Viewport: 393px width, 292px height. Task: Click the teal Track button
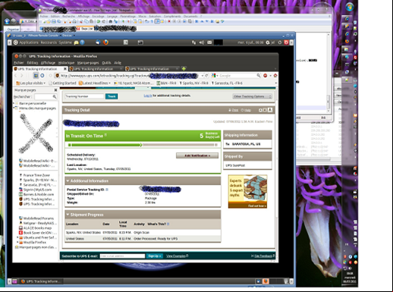112,96
